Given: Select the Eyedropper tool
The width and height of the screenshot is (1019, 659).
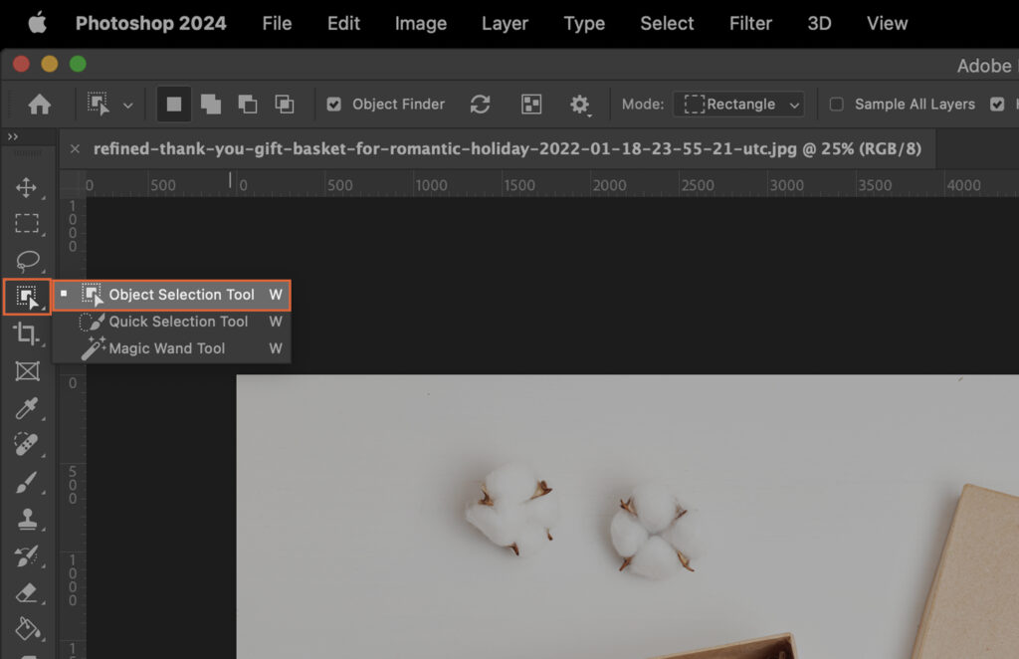Looking at the screenshot, I should 27,408.
